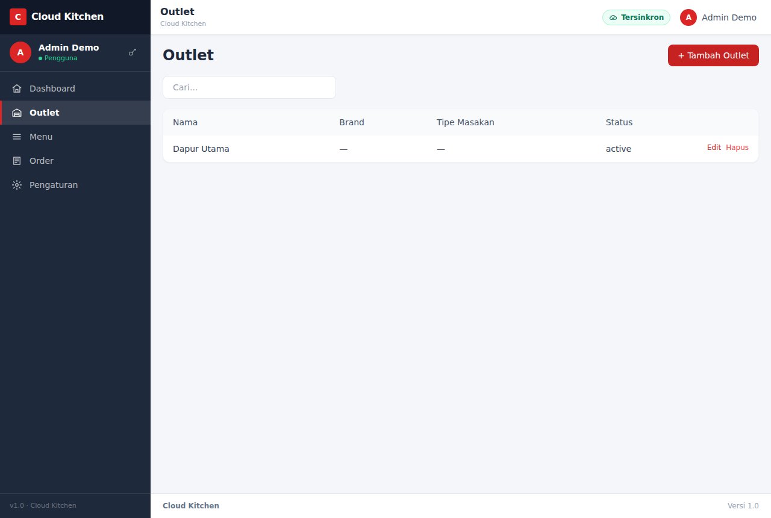771x518 pixels.
Task: Select the Outlet menu item
Action: click(75, 113)
